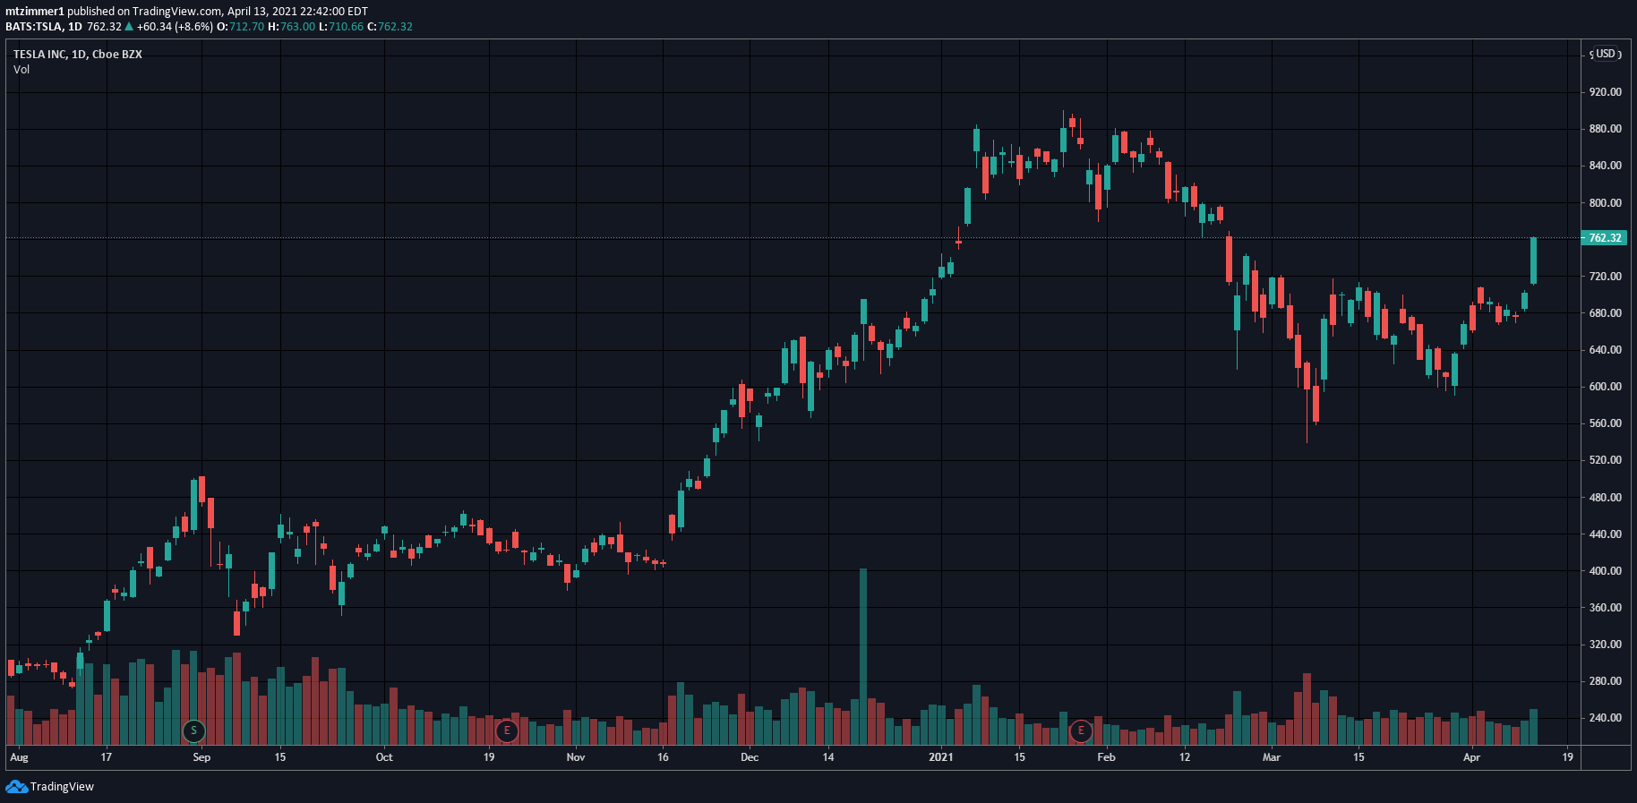Click the close value C:762.32

(390, 27)
